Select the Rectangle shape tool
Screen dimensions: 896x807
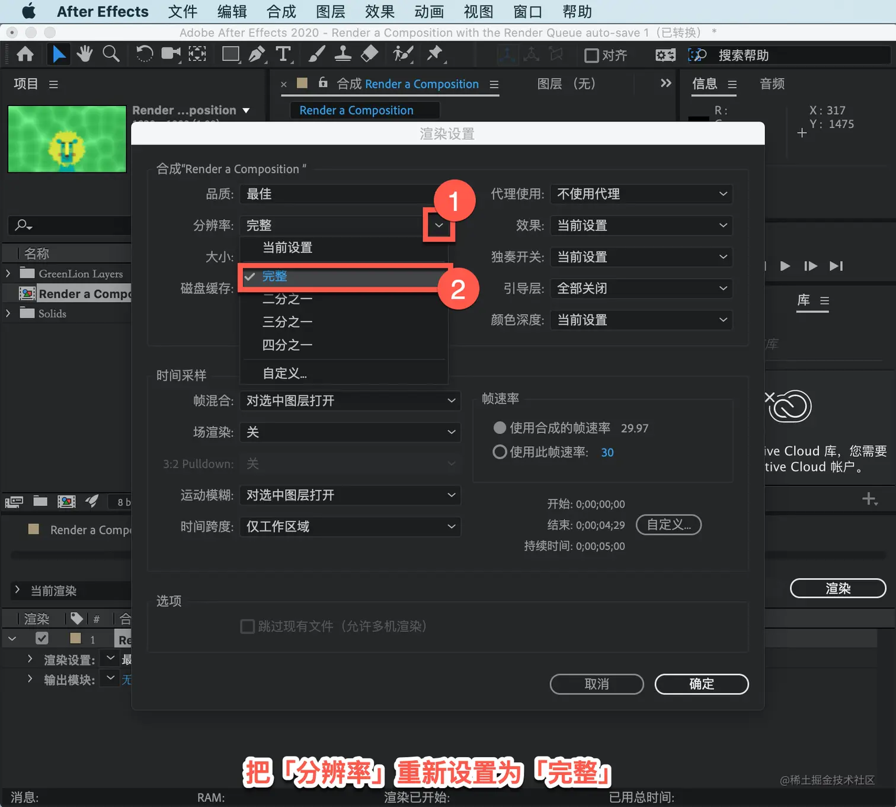(x=231, y=54)
